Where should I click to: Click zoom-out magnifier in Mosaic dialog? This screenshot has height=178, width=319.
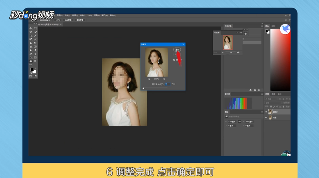tap(149, 79)
